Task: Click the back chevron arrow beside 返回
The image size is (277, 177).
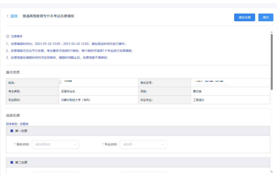Action: pyautogui.click(x=7, y=16)
